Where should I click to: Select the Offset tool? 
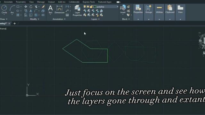pyautogui.click(x=43, y=15)
